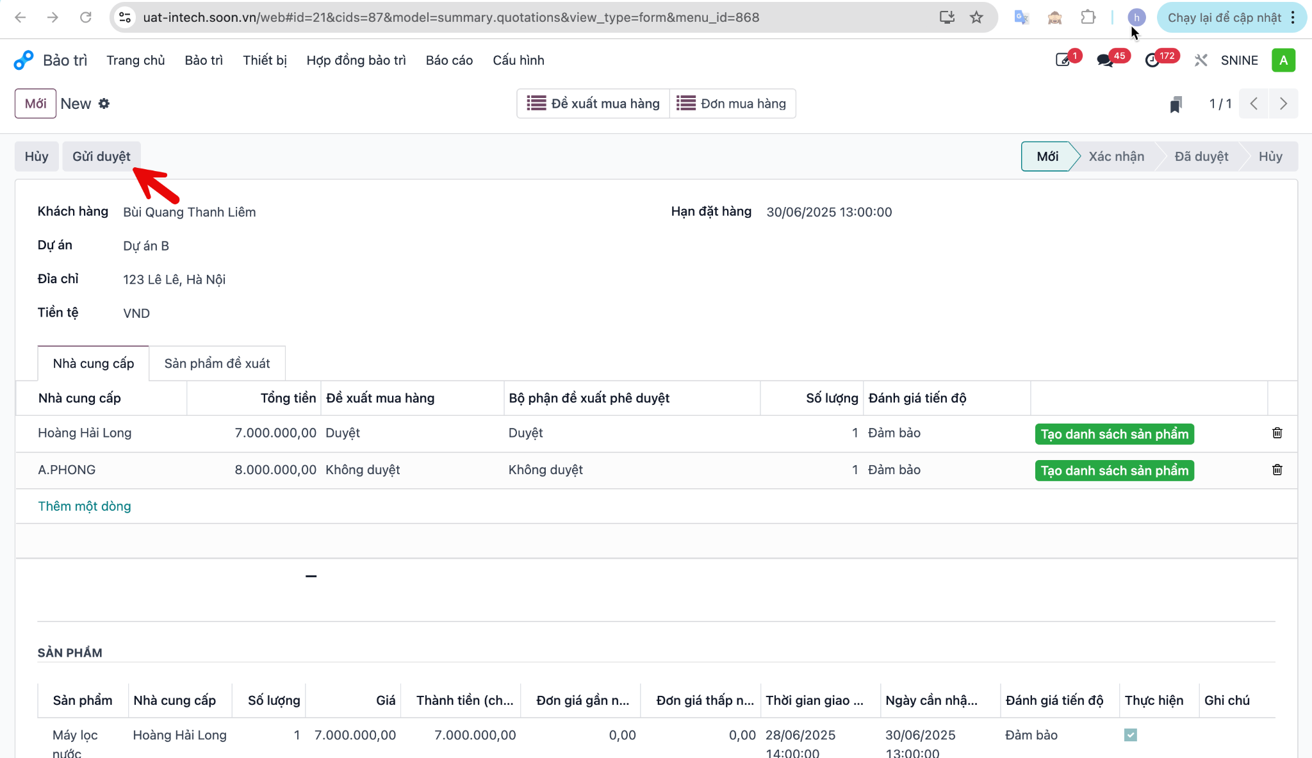The height and width of the screenshot is (758, 1312).
Task: Toggle the Thực hiện checkbox for Máy lọc nước
Action: coord(1130,735)
